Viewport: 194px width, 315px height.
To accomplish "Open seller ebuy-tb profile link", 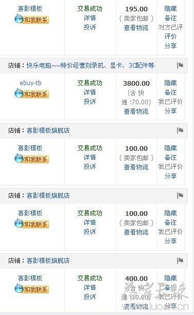I will point(30,83).
